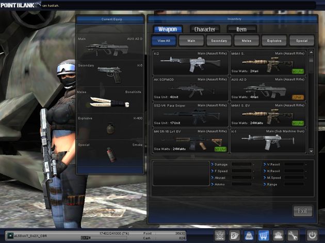325x243 pixels.
Task: Click the Damage stat label
Action: pos(221,164)
